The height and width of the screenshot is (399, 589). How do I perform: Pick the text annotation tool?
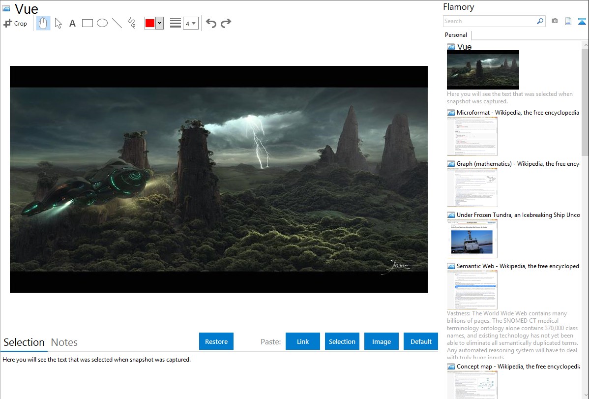(72, 23)
